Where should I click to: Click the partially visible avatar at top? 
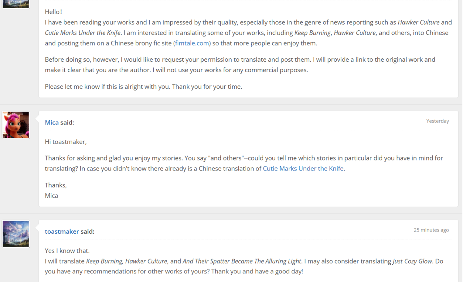coord(16,4)
